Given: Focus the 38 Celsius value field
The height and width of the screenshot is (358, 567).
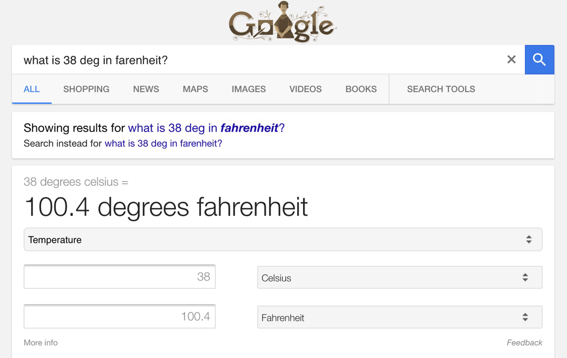Looking at the screenshot, I should pyautogui.click(x=120, y=277).
